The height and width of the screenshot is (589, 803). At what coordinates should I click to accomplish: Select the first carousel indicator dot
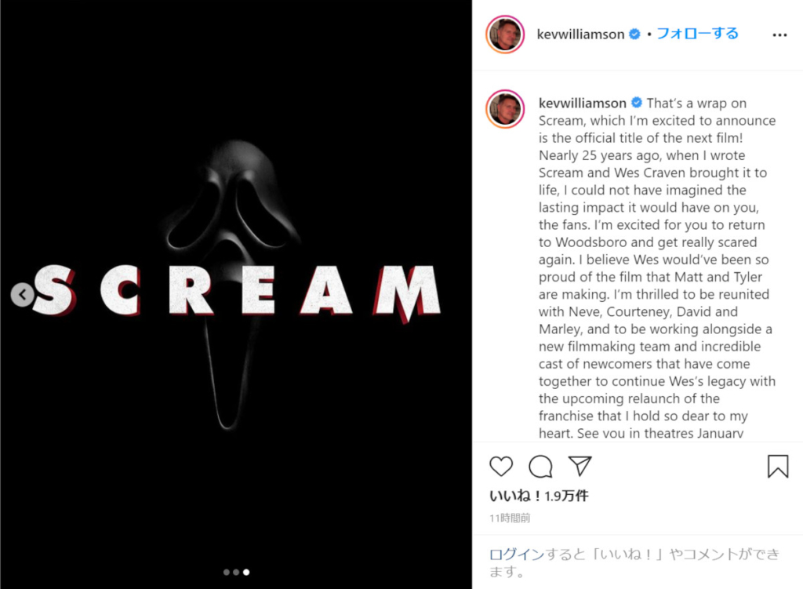click(x=227, y=572)
